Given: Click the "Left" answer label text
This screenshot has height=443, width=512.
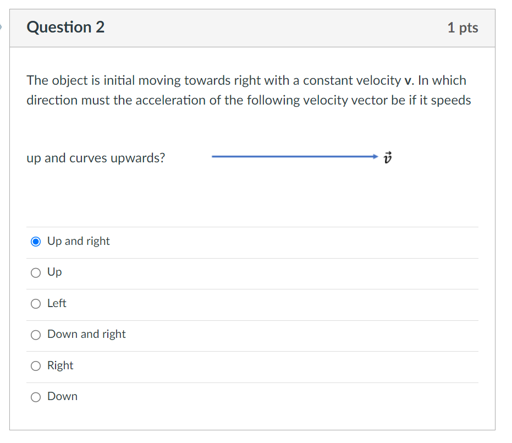Looking at the screenshot, I should 57,303.
